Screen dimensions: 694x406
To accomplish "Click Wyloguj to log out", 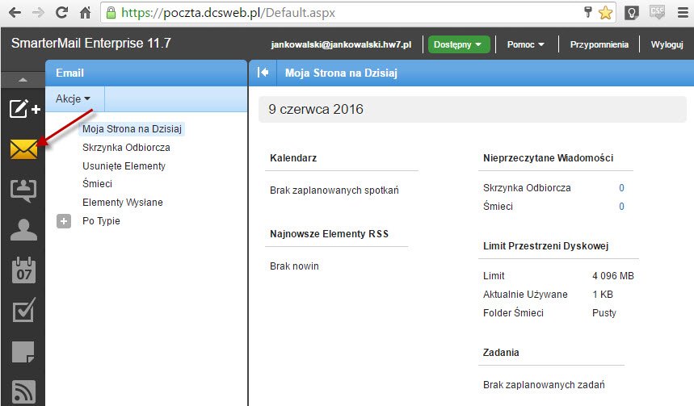I will coord(667,44).
